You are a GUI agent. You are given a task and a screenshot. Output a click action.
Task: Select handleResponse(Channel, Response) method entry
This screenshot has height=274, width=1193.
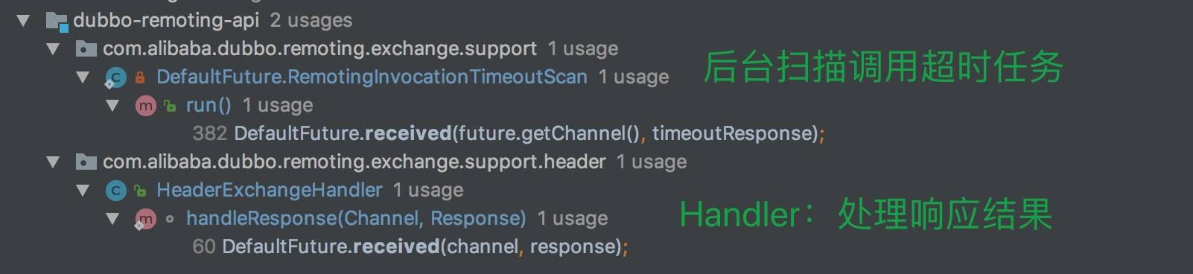356,218
